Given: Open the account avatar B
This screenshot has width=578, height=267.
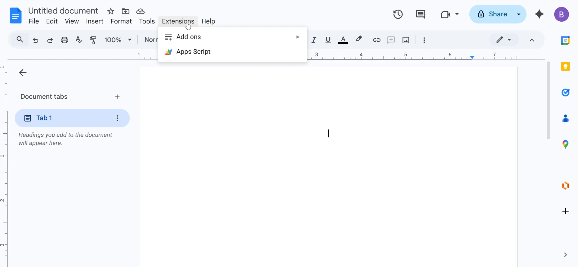Looking at the screenshot, I should [x=561, y=14].
